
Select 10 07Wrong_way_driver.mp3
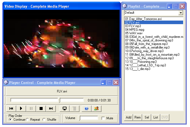[x=154, y=51]
